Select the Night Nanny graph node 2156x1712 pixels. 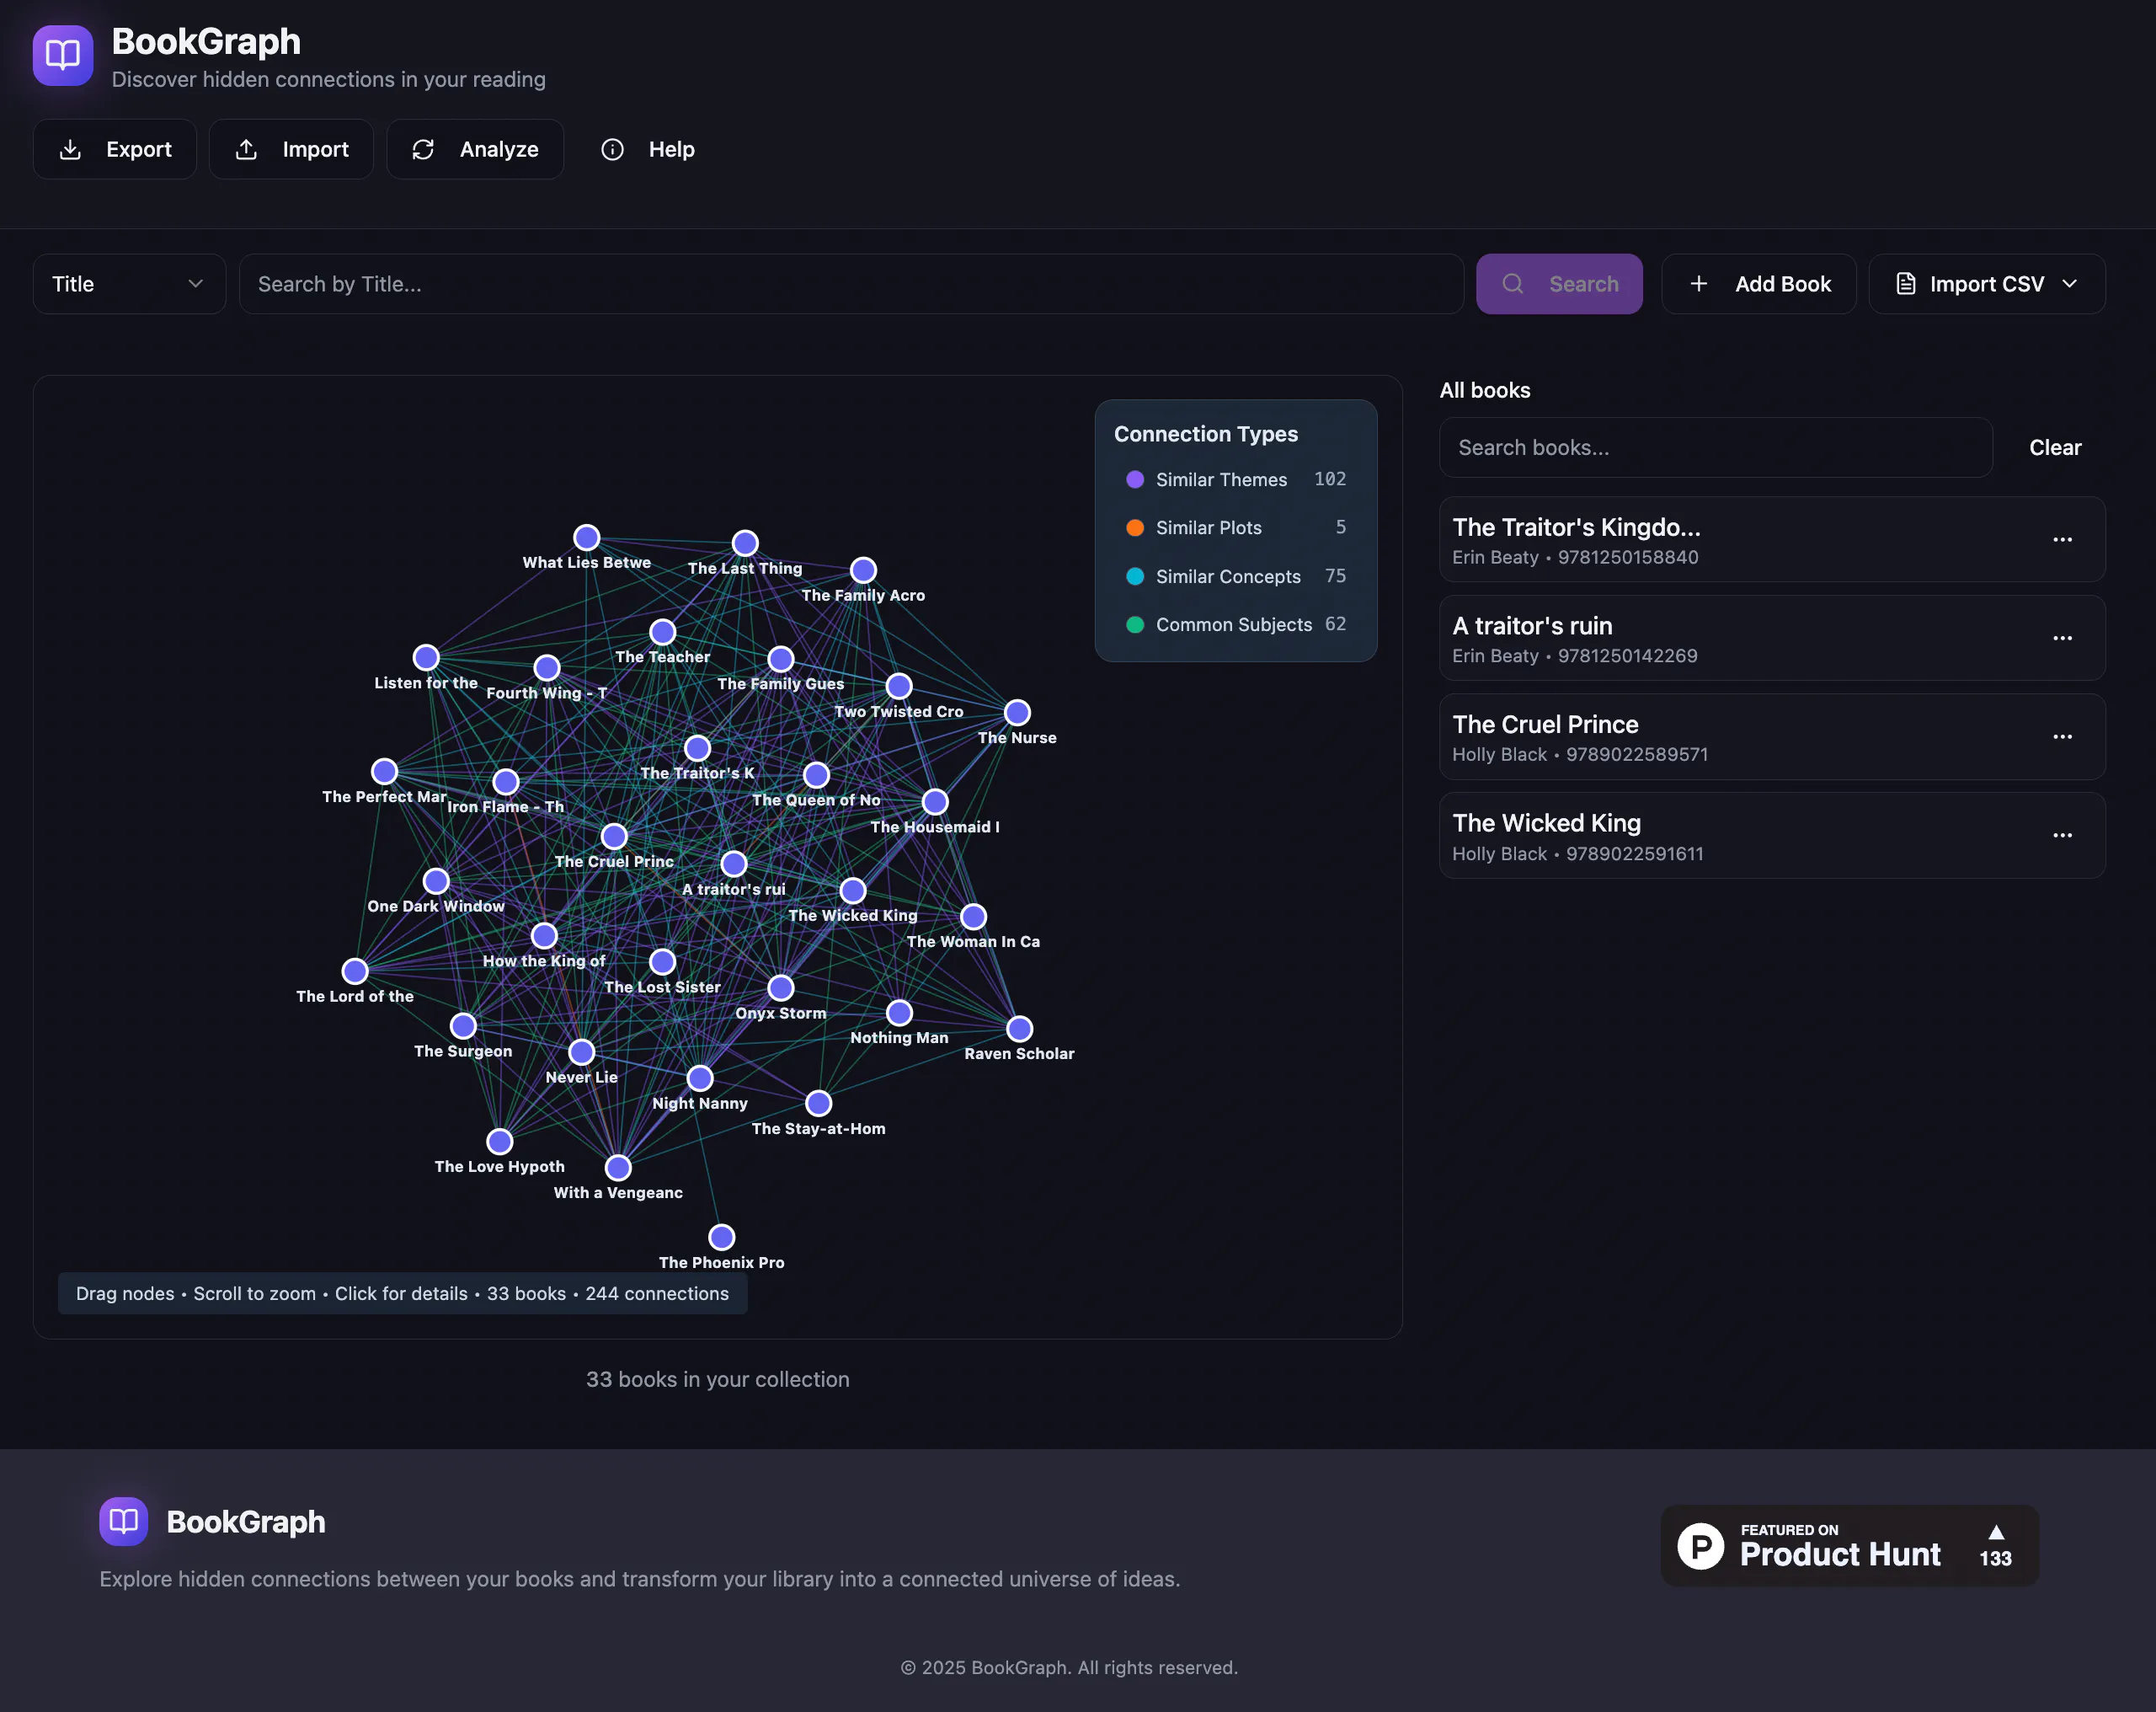tap(700, 1078)
